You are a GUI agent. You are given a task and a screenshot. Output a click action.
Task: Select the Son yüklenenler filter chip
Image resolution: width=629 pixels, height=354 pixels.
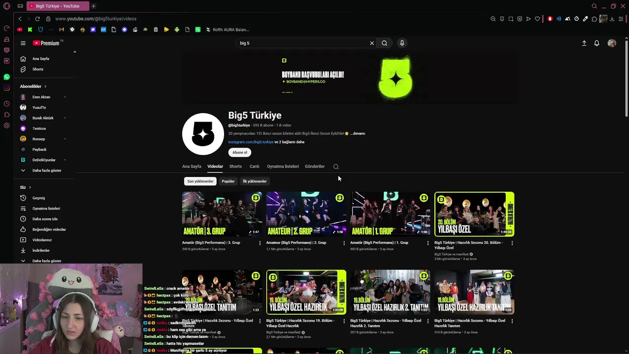point(200,181)
